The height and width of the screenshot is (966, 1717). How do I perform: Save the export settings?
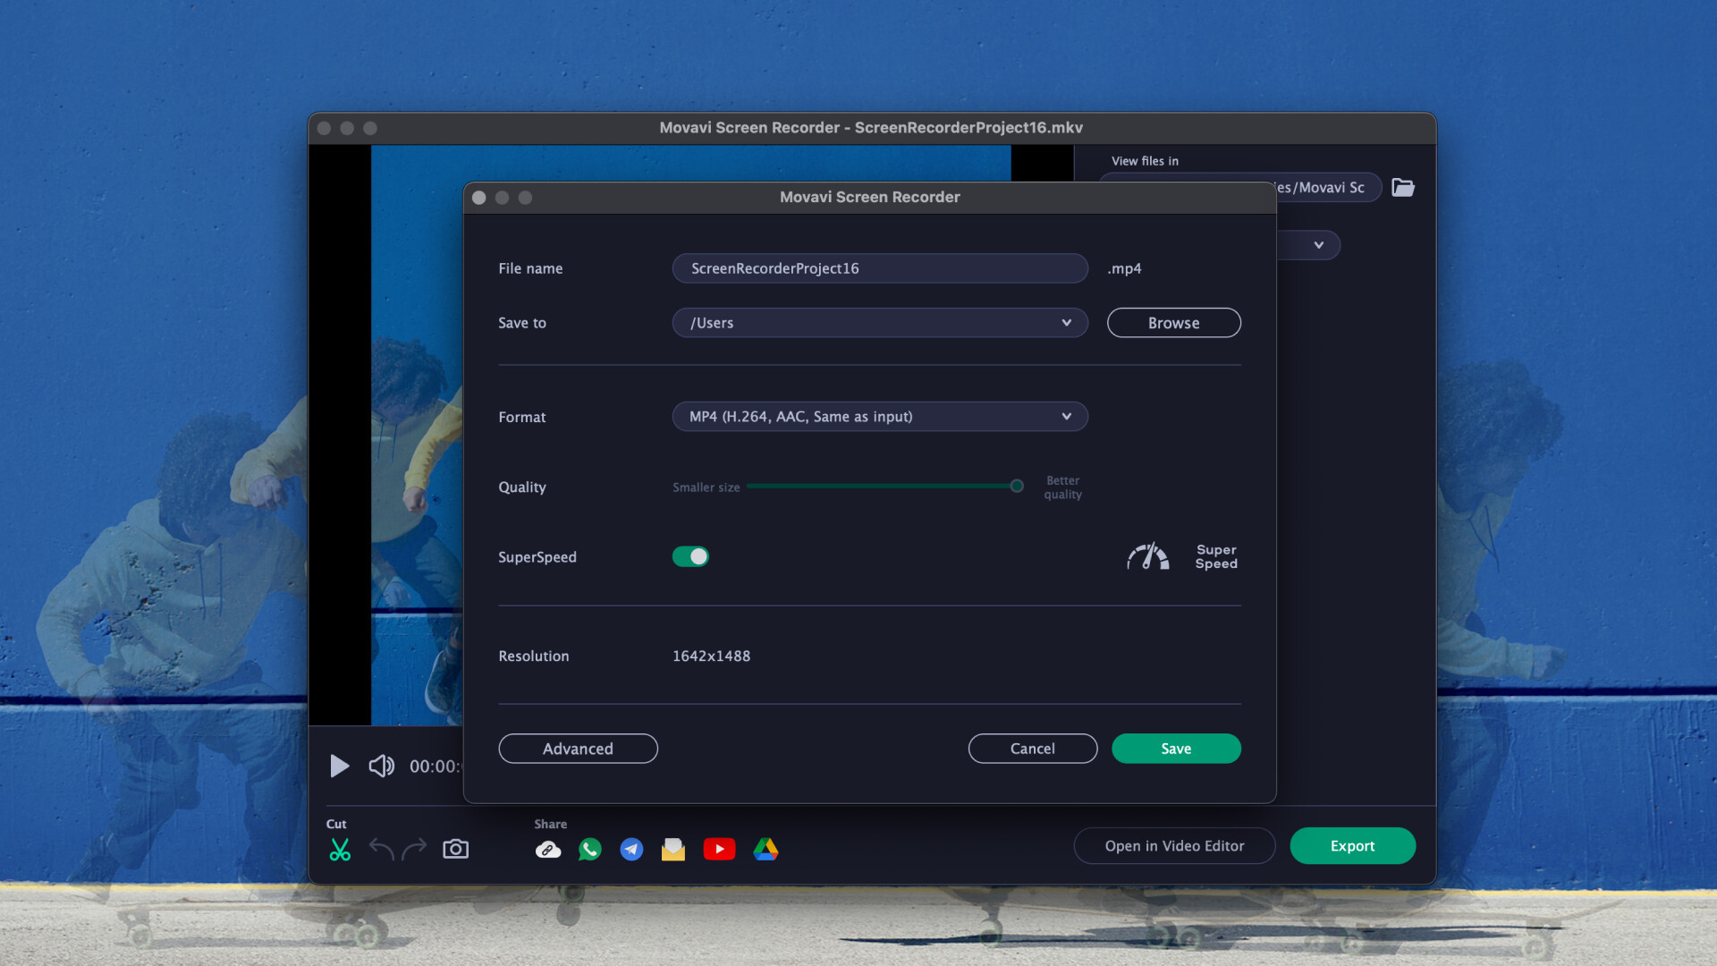point(1176,748)
